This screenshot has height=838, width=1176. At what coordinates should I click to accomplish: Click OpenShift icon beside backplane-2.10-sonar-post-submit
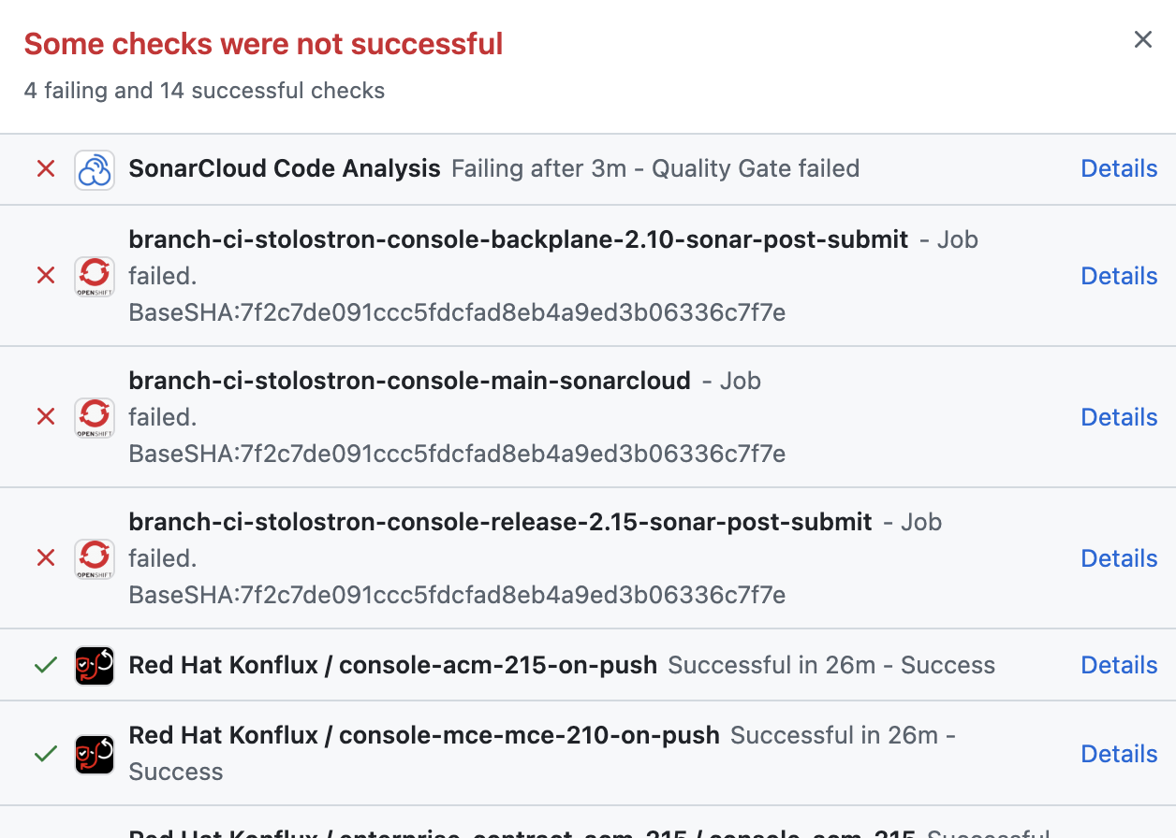[95, 276]
